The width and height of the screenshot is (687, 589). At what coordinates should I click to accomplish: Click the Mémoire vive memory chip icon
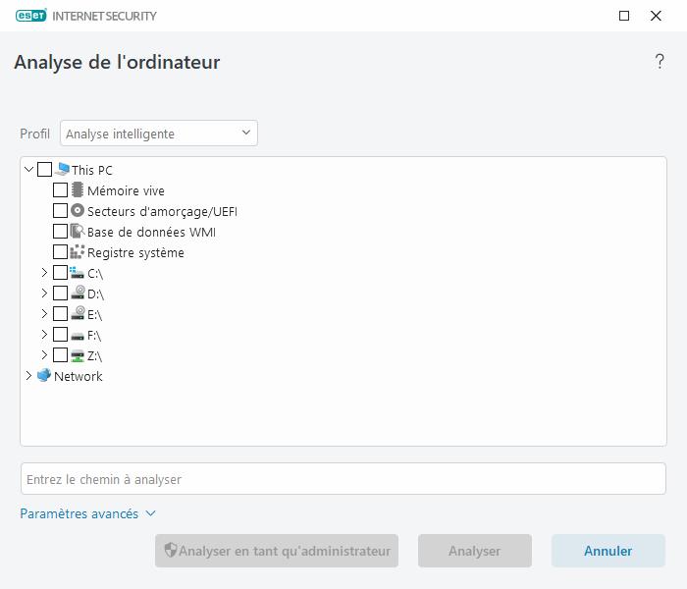78,190
